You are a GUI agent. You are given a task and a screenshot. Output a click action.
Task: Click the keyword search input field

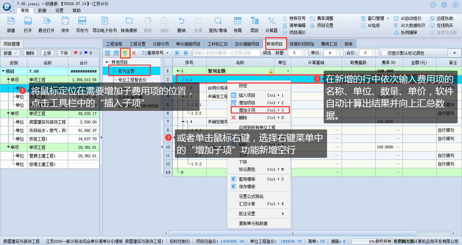click(x=226, y=53)
